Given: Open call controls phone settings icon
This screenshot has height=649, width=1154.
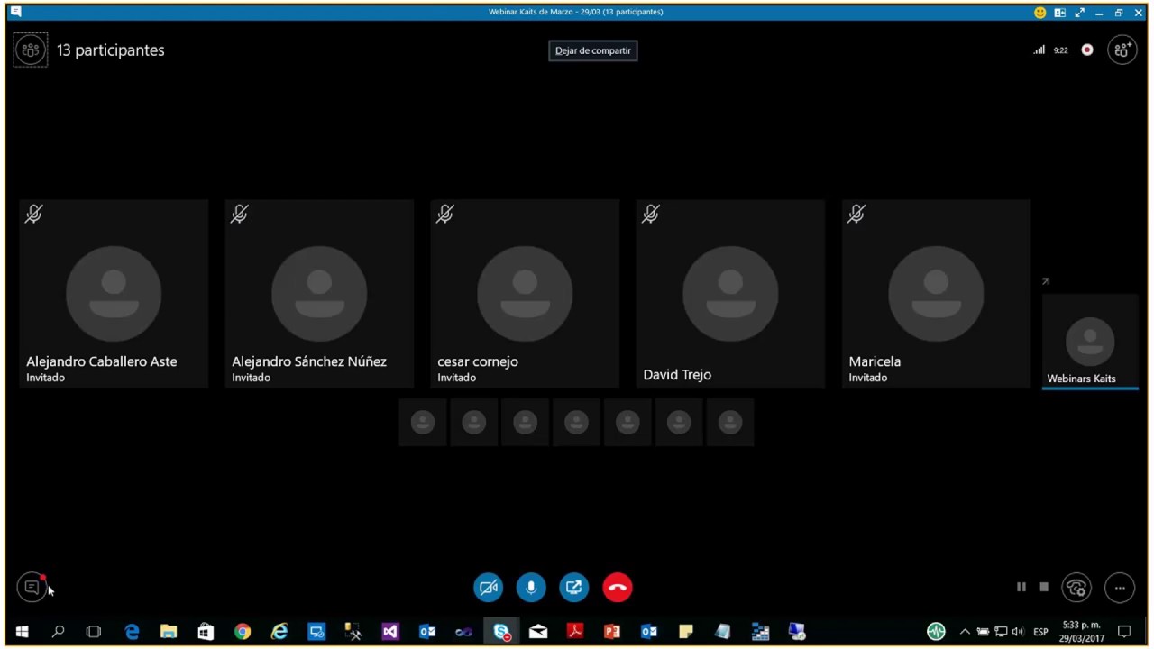Looking at the screenshot, I should (x=1076, y=588).
